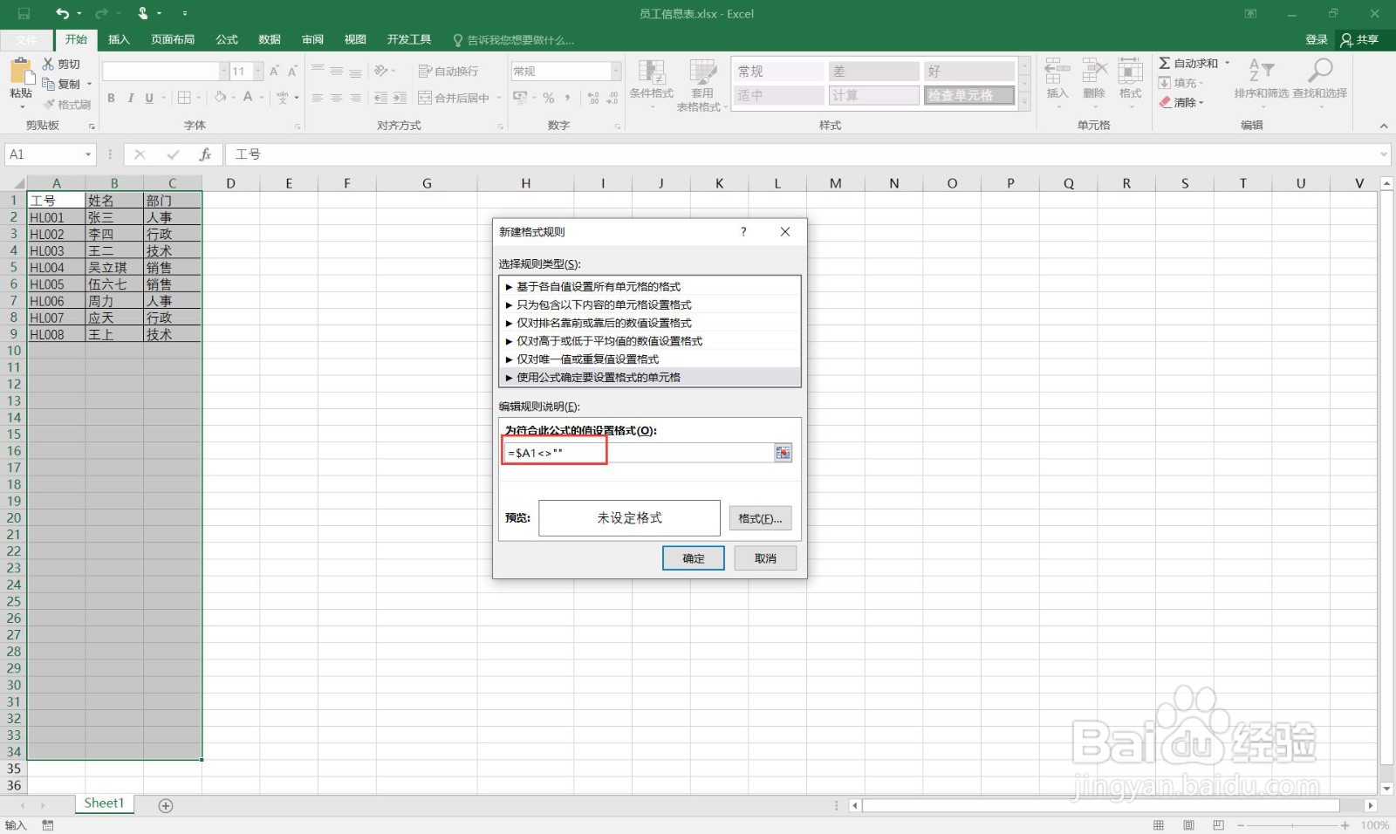Click Merge and Center (合并后居中) button
Screen dimensions: 1396x834
pyautogui.click(x=454, y=98)
